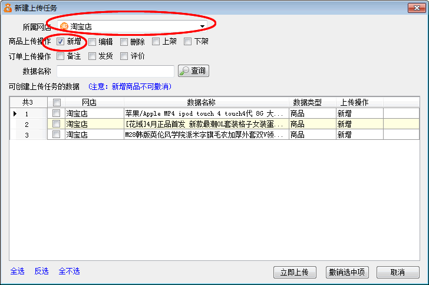
Task: Click the 立即上传 button
Action: tap(295, 272)
